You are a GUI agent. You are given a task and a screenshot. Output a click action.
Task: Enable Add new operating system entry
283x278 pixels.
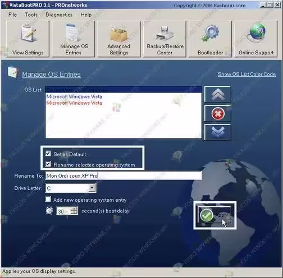tap(48, 199)
